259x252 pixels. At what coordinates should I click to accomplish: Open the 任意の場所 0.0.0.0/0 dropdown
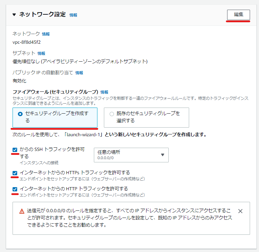pyautogui.click(x=131, y=155)
